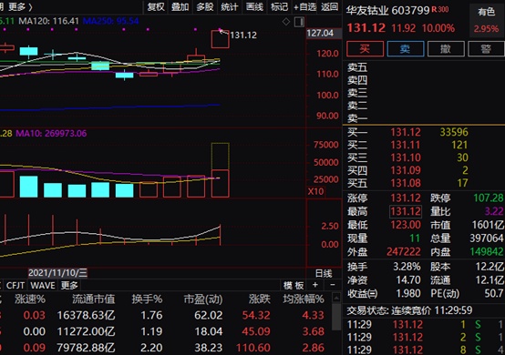Click the tallest red volume bar
This screenshot has height=355, width=505.
click(221, 184)
